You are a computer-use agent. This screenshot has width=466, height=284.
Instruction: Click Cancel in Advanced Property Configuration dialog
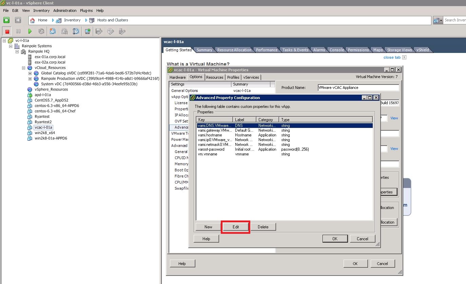[x=362, y=239]
